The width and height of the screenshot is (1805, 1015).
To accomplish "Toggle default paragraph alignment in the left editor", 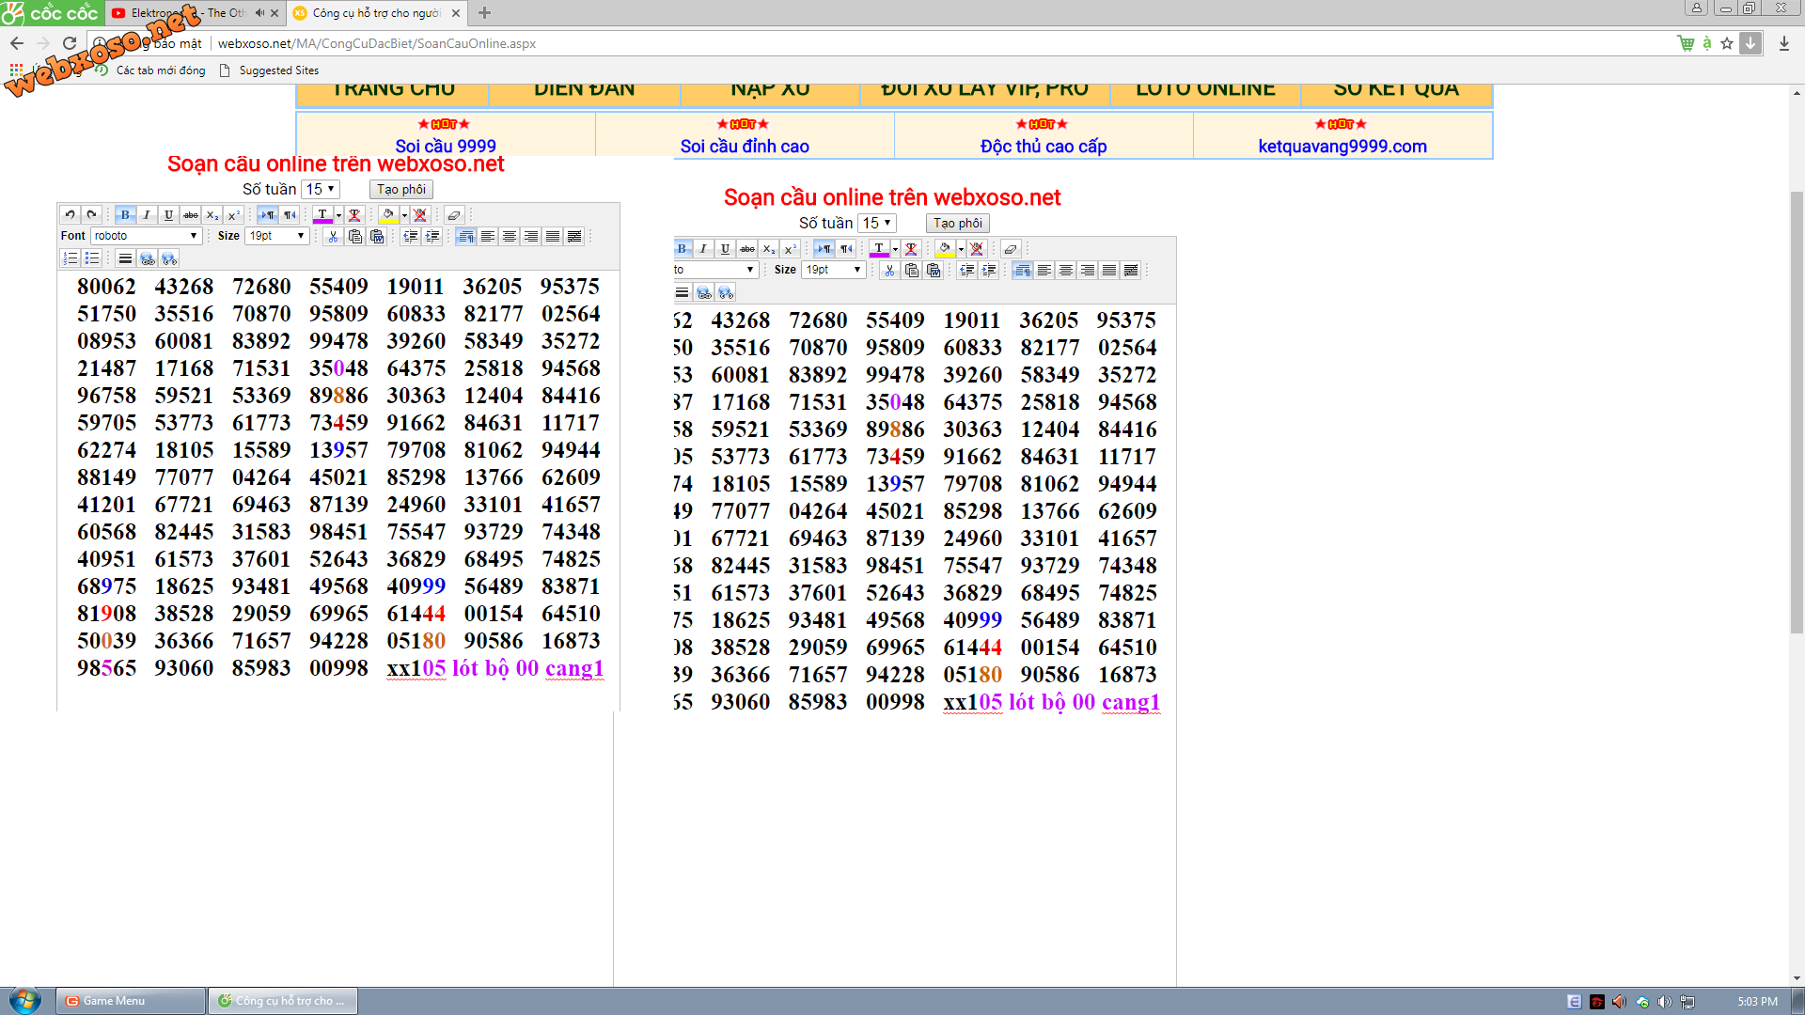I will coord(465,236).
